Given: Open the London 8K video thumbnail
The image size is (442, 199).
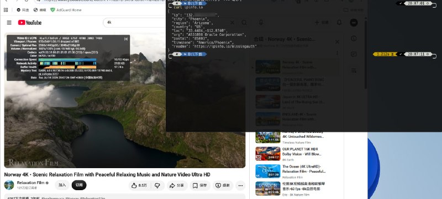Looking at the screenshot, I should click(x=268, y=189).
